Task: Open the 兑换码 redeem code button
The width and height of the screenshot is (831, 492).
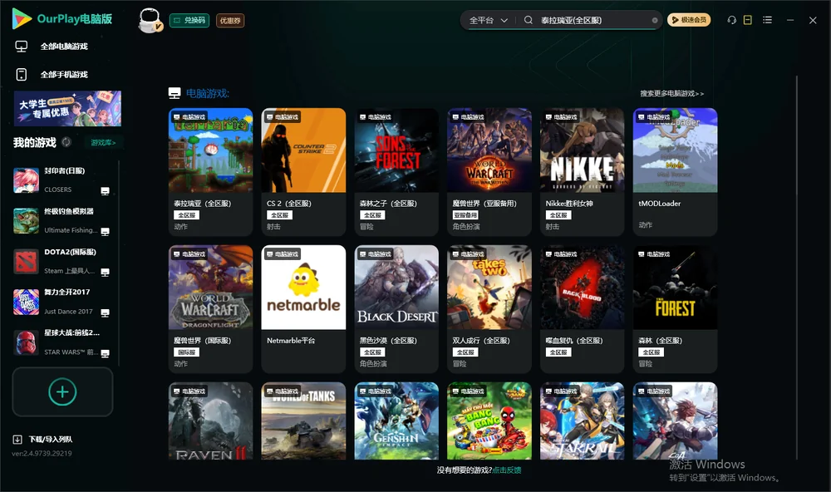Action: click(x=189, y=21)
